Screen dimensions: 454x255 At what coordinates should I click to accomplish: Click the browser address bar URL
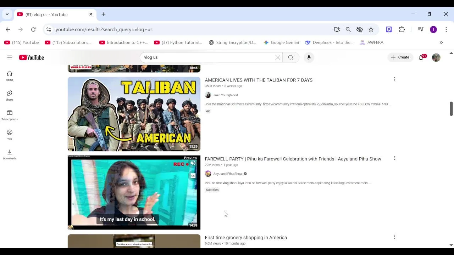pos(104,29)
